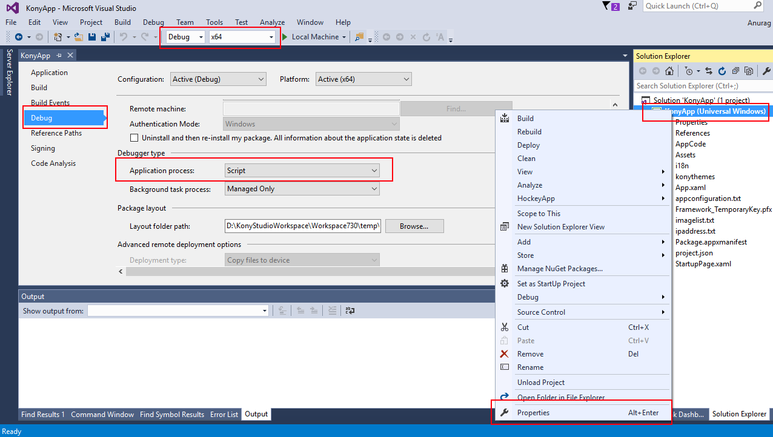Select Set as StartUp Project
Viewport: 773px width, 437px height.
tap(551, 284)
